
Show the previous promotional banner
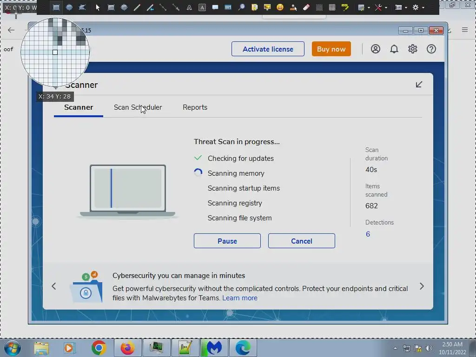(54, 286)
